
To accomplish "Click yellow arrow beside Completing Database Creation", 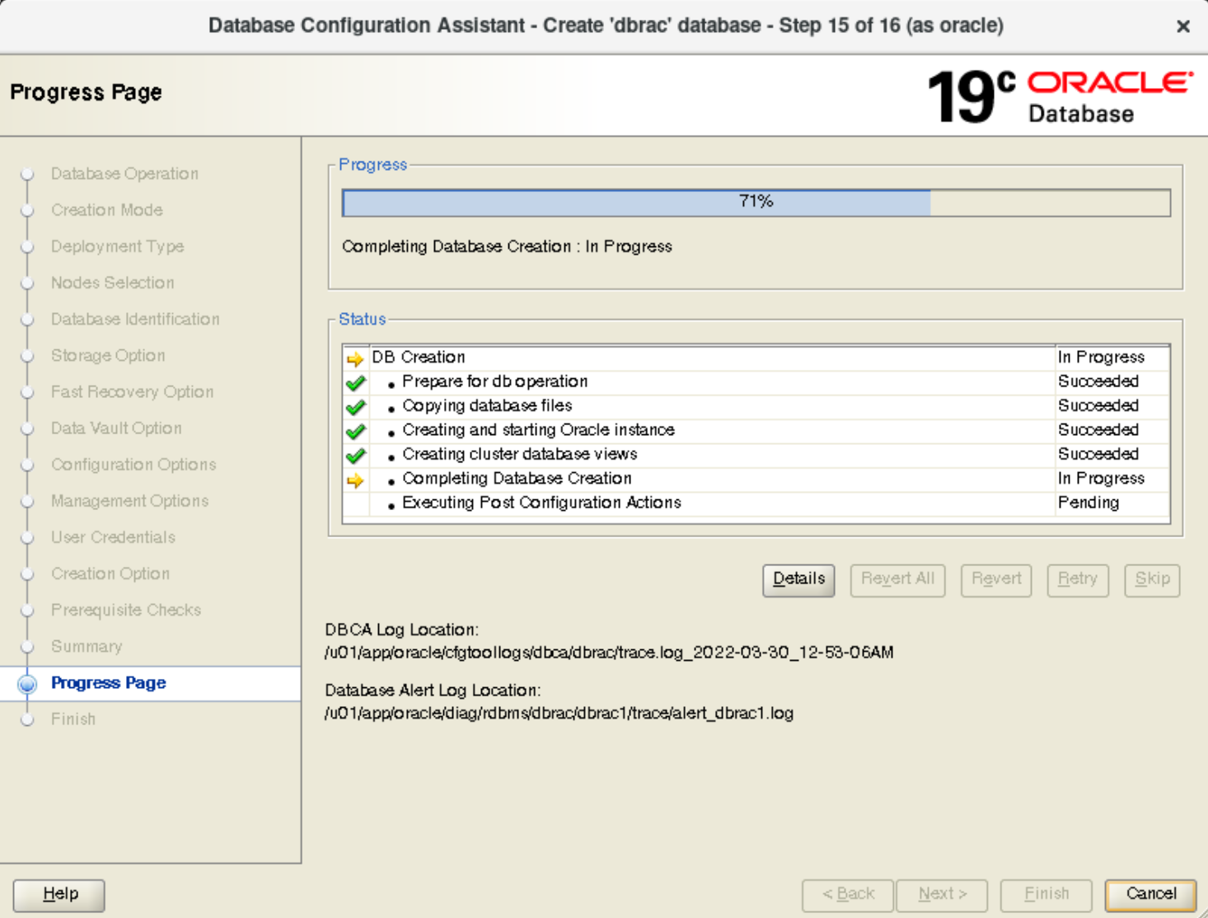I will pos(355,480).
